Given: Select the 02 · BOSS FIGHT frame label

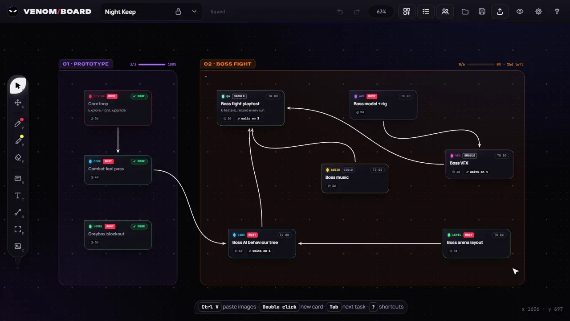Looking at the screenshot, I should pos(228,64).
